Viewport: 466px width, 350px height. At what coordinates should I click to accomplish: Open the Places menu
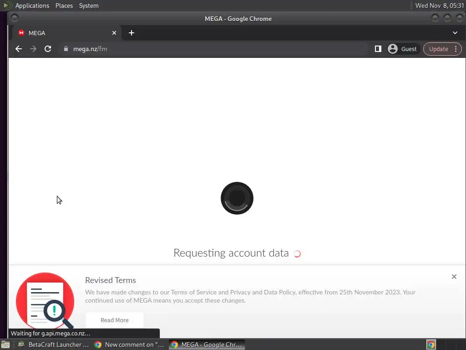(x=64, y=5)
